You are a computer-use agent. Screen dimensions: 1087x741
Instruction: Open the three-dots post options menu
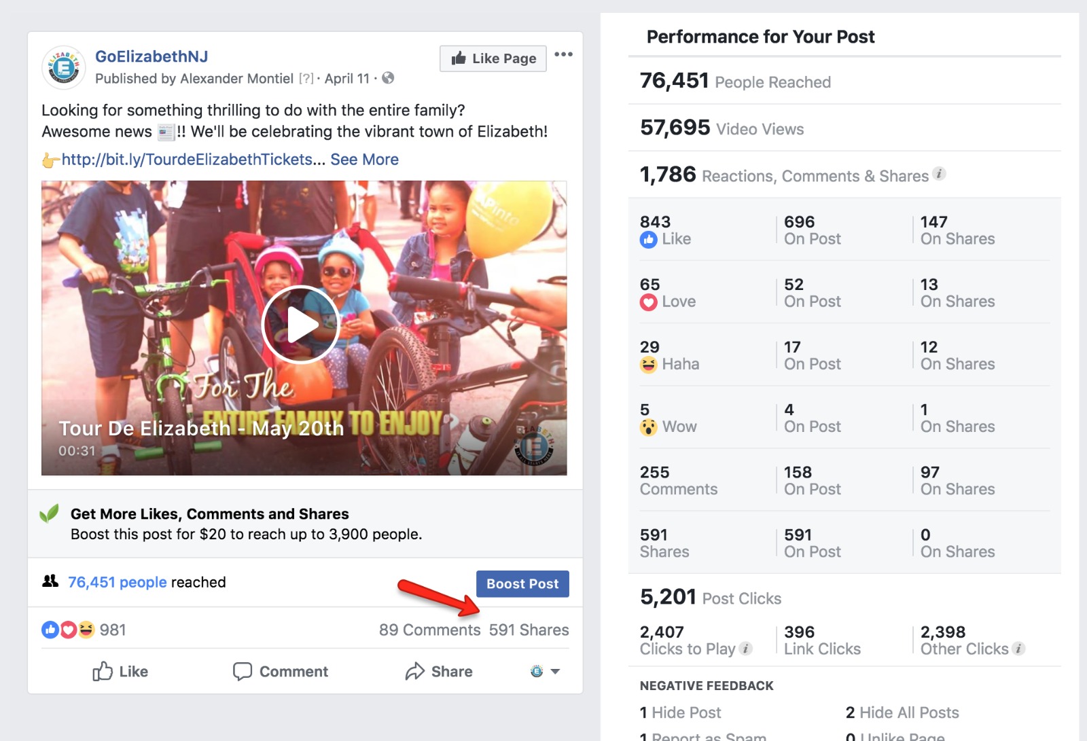click(x=563, y=54)
